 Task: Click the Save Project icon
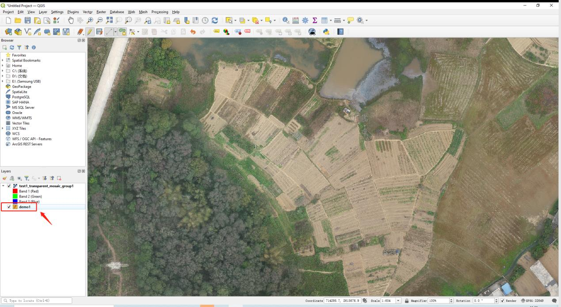[x=28, y=20]
